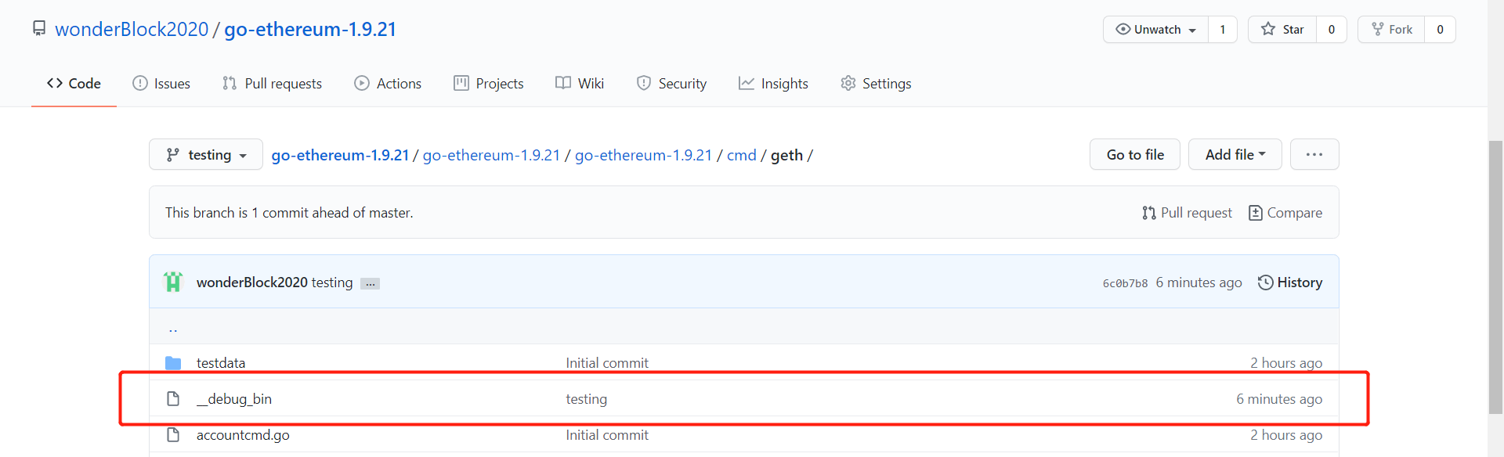1504x457 pixels.
Task: Click the page vertical scrollbar
Action: (1496, 277)
